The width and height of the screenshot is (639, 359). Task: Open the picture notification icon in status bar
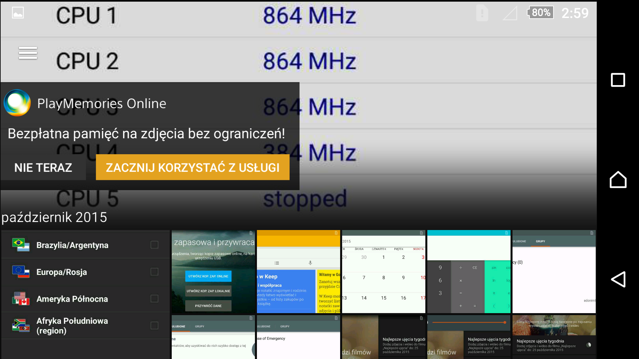(18, 13)
